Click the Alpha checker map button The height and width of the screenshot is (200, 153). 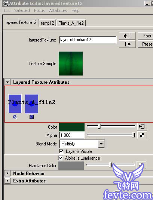[x=142, y=135]
